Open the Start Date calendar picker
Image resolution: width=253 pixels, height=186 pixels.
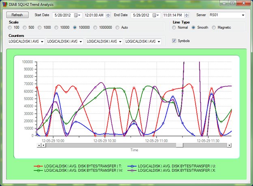pos(77,15)
